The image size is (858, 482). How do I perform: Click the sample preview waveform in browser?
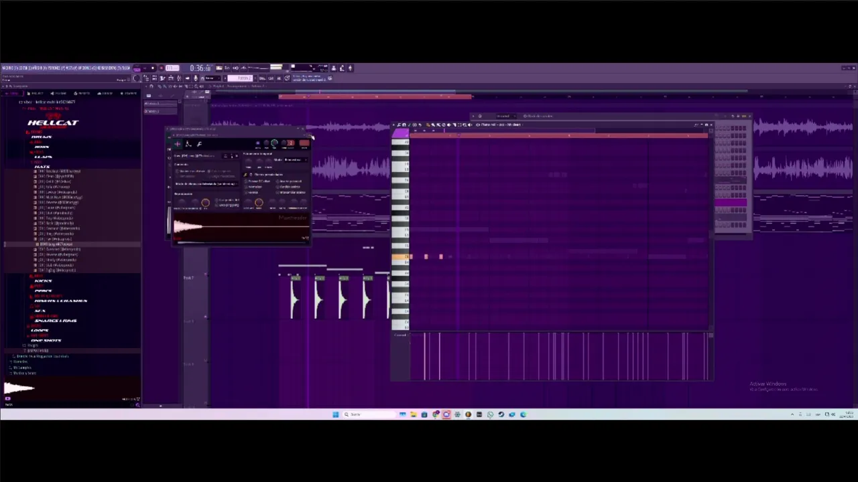70,388
